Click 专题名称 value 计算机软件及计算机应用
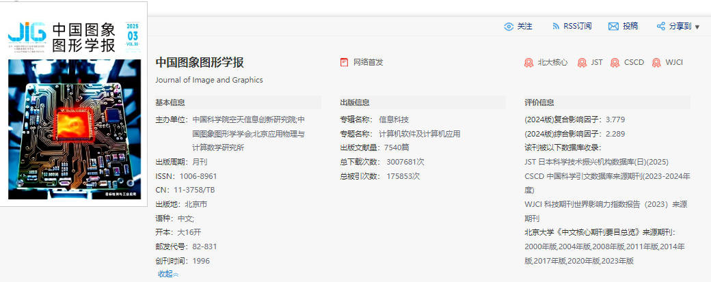 click(x=420, y=134)
